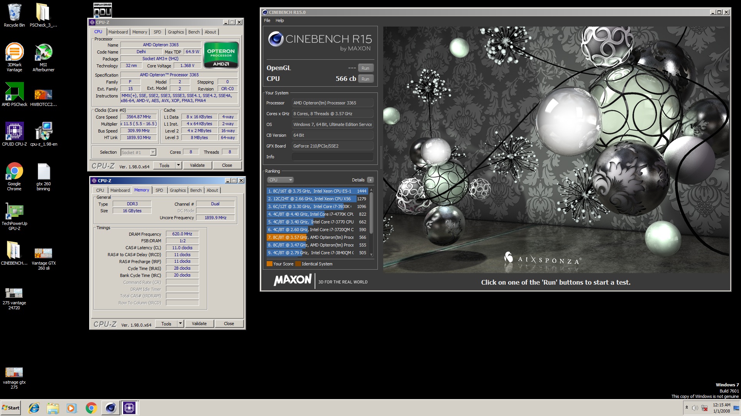
Task: Open the CPU ranking type dropdown
Action: click(x=280, y=180)
